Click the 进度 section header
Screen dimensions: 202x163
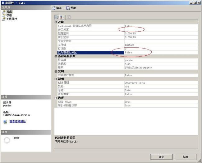pos(26,132)
